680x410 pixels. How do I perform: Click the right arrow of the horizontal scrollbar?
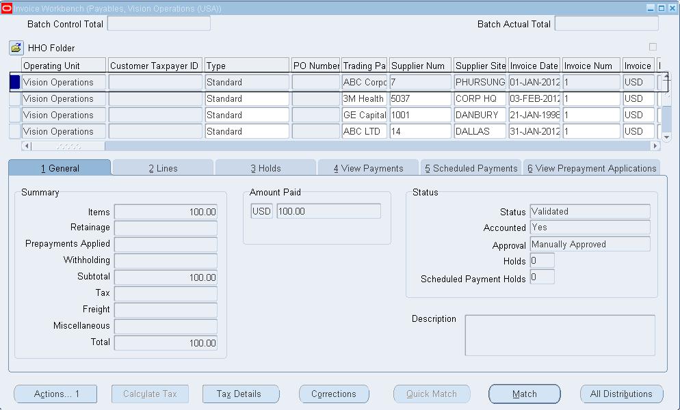point(653,146)
